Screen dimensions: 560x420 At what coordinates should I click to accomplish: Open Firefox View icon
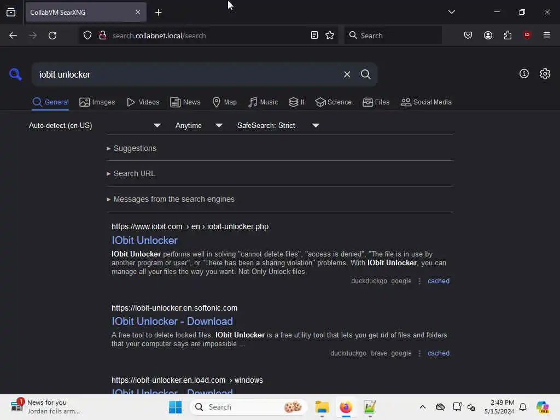tap(11, 12)
